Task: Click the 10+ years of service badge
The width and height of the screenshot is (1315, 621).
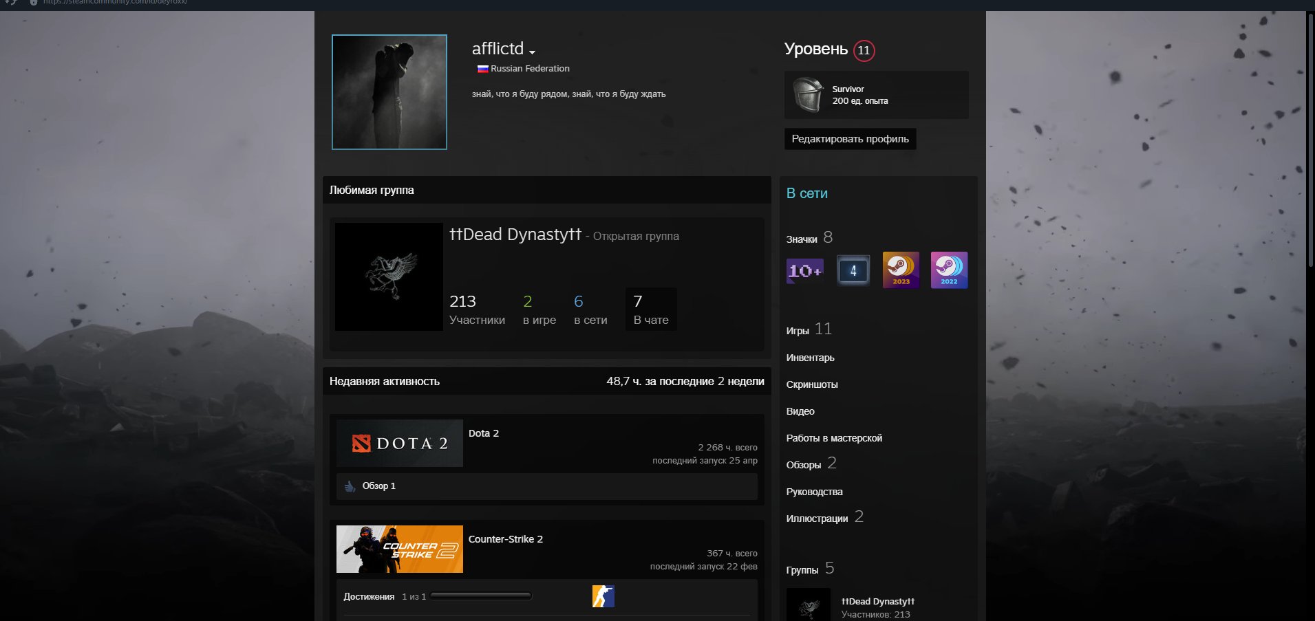Action: [805, 270]
